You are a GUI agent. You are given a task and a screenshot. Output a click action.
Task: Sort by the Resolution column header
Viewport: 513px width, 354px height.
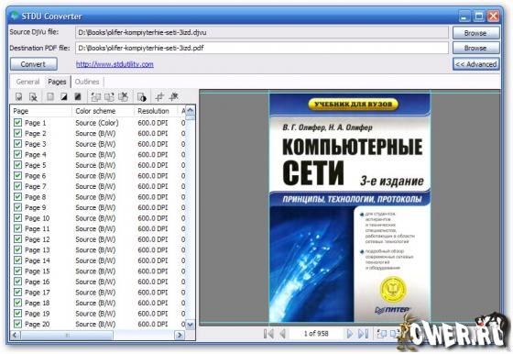(156, 111)
